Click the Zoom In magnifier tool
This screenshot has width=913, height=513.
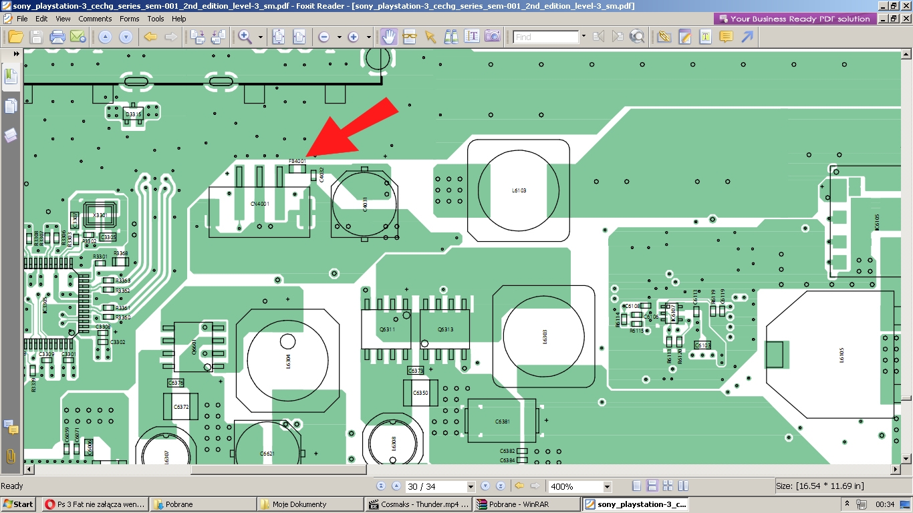245,37
